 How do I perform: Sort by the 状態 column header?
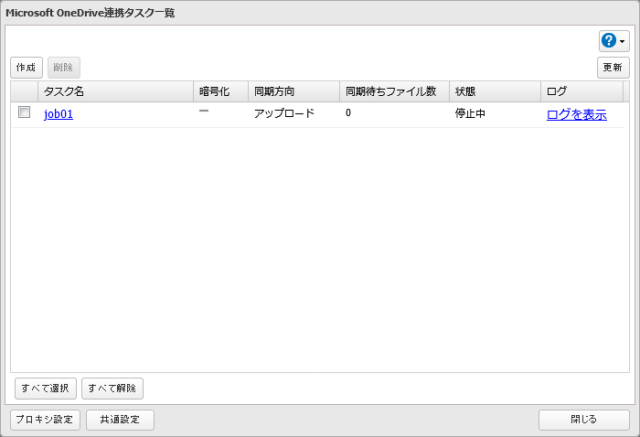(495, 91)
